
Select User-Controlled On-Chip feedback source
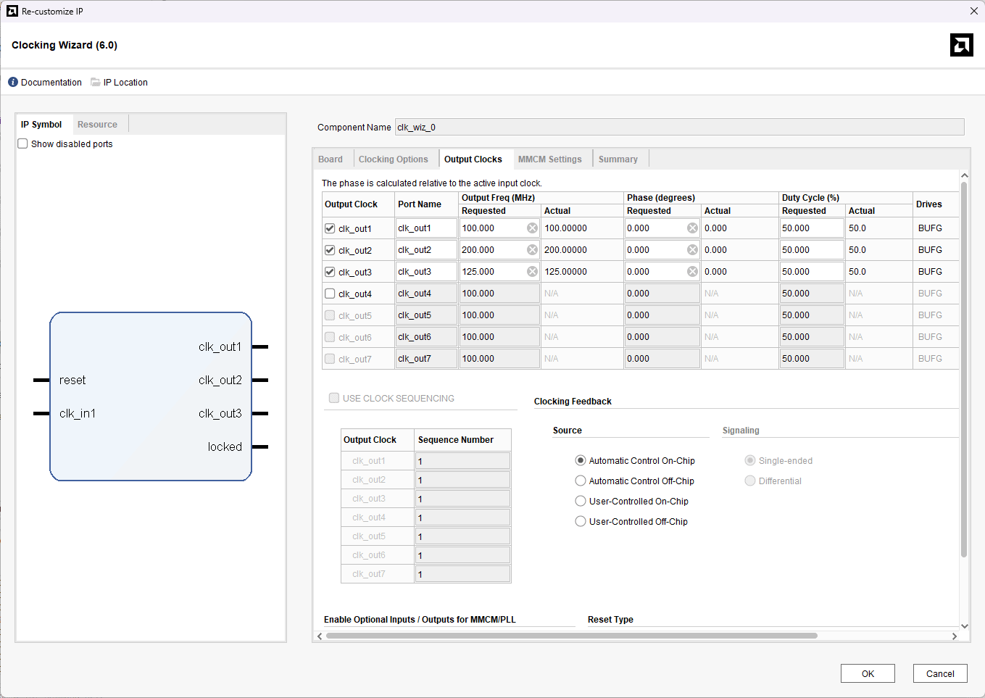pos(581,502)
